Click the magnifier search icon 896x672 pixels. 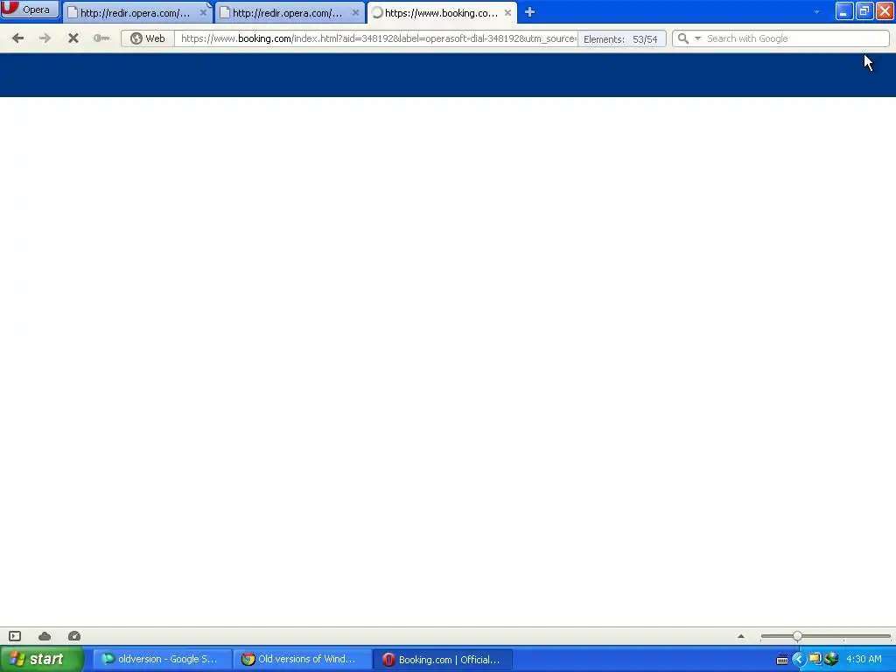[682, 38]
